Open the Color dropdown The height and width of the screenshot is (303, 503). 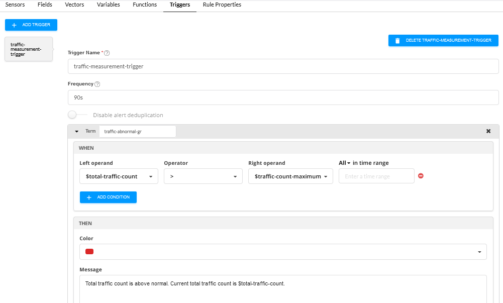coord(283,252)
